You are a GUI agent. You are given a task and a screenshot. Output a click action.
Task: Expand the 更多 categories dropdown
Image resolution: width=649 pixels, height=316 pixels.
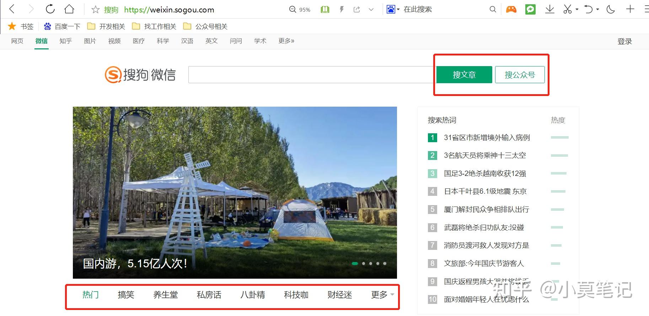[382, 295]
